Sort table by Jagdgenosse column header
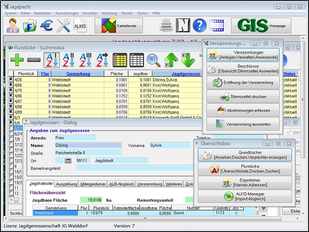Screen dimensions: 309x232 pos(185,74)
